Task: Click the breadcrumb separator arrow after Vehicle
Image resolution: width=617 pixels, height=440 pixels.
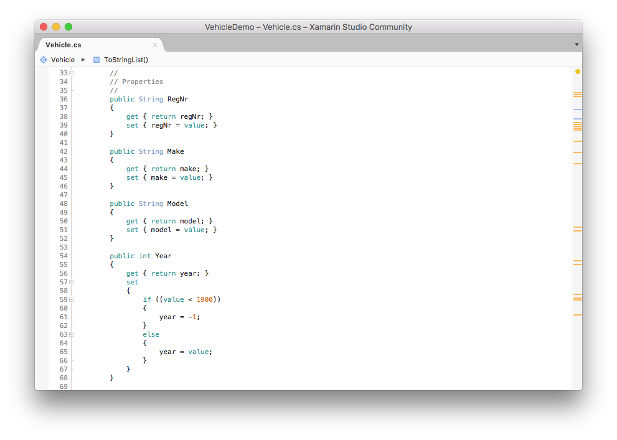Action: pos(83,60)
